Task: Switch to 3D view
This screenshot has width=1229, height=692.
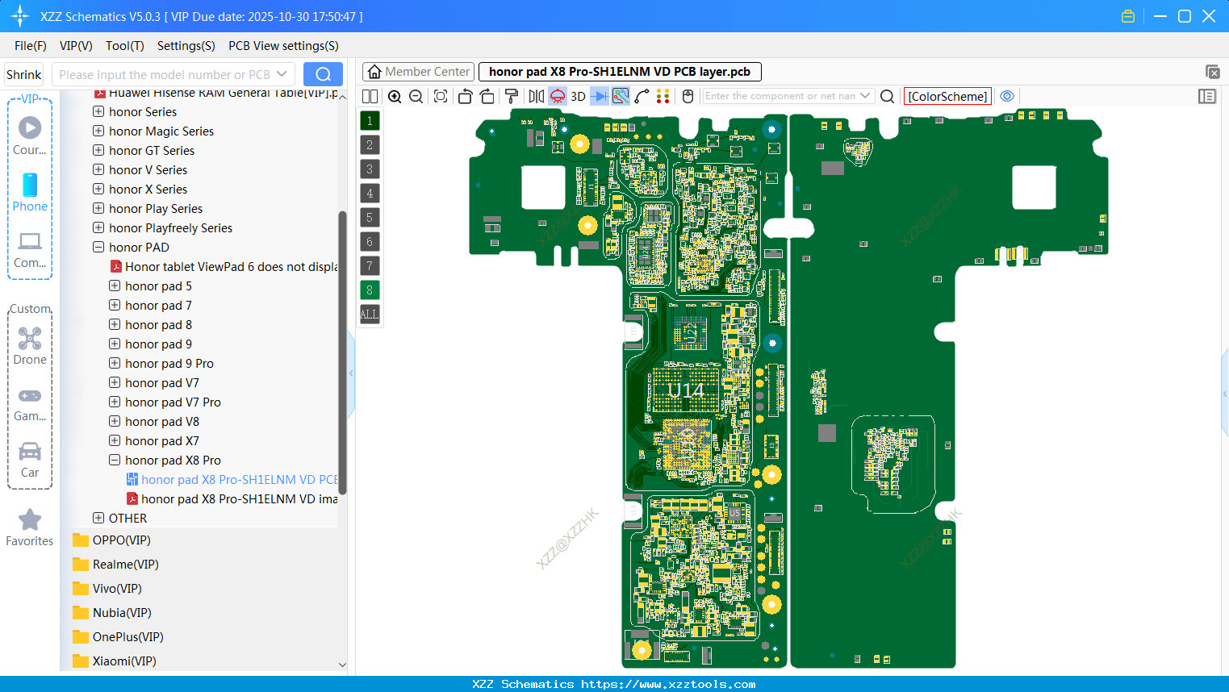Action: point(578,96)
